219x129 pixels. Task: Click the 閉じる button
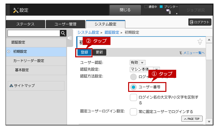125,10
